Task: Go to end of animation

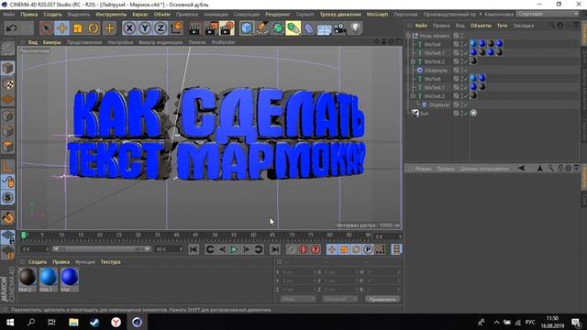Action: [275, 249]
